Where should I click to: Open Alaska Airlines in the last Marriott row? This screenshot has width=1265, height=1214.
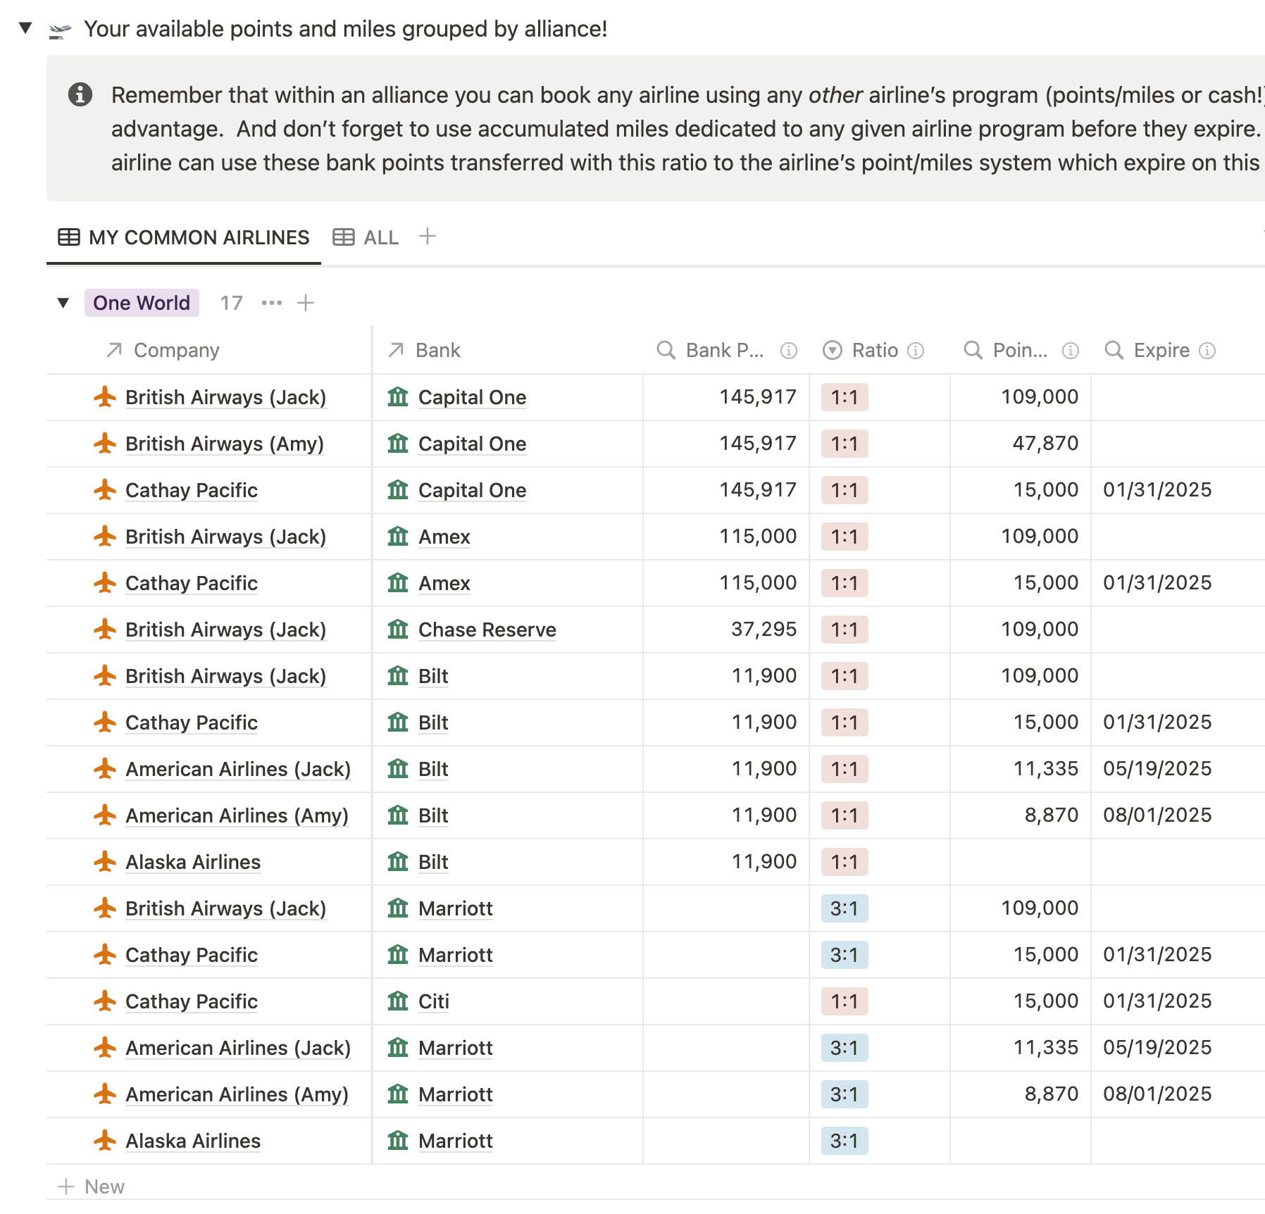(x=193, y=1141)
